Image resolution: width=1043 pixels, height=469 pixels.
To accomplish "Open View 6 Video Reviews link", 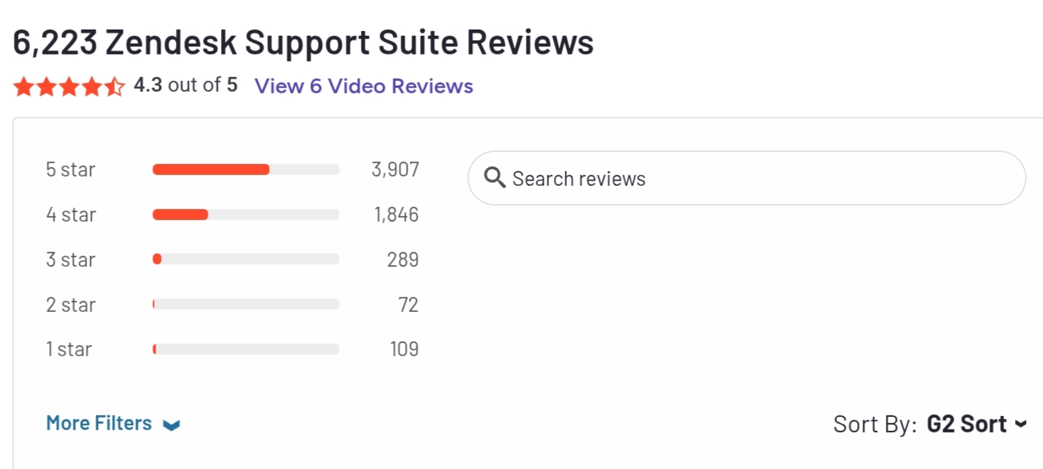I will pyautogui.click(x=363, y=86).
